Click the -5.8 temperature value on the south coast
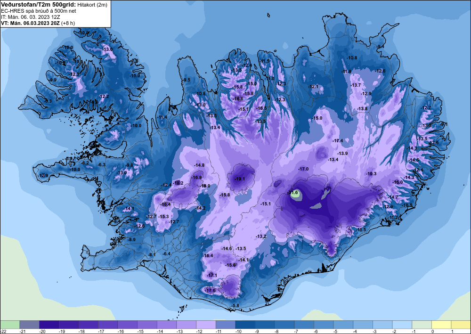This screenshot has width=471, height=334. (235, 306)
